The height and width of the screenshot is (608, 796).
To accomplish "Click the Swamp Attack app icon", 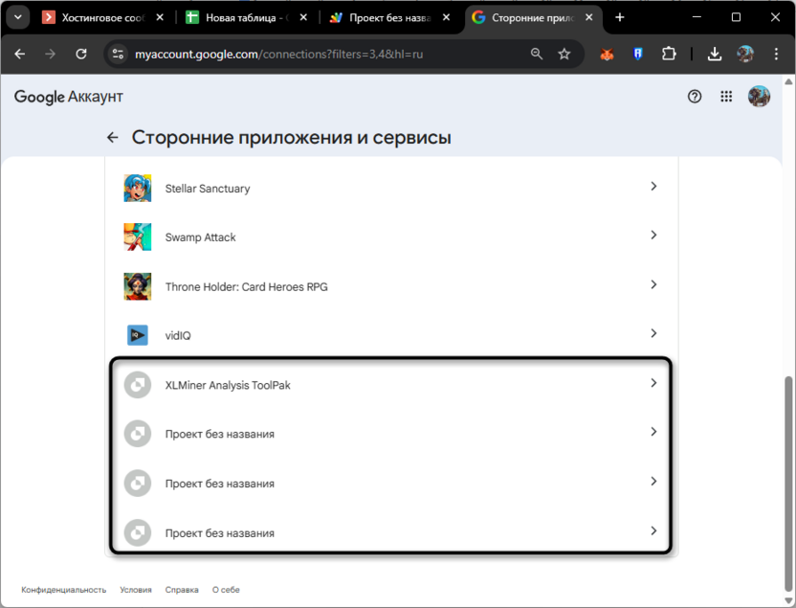I will pyautogui.click(x=137, y=236).
